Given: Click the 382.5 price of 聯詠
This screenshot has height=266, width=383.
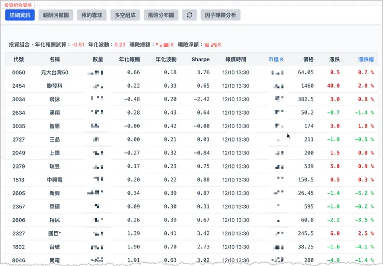Looking at the screenshot, I should click(305, 100).
